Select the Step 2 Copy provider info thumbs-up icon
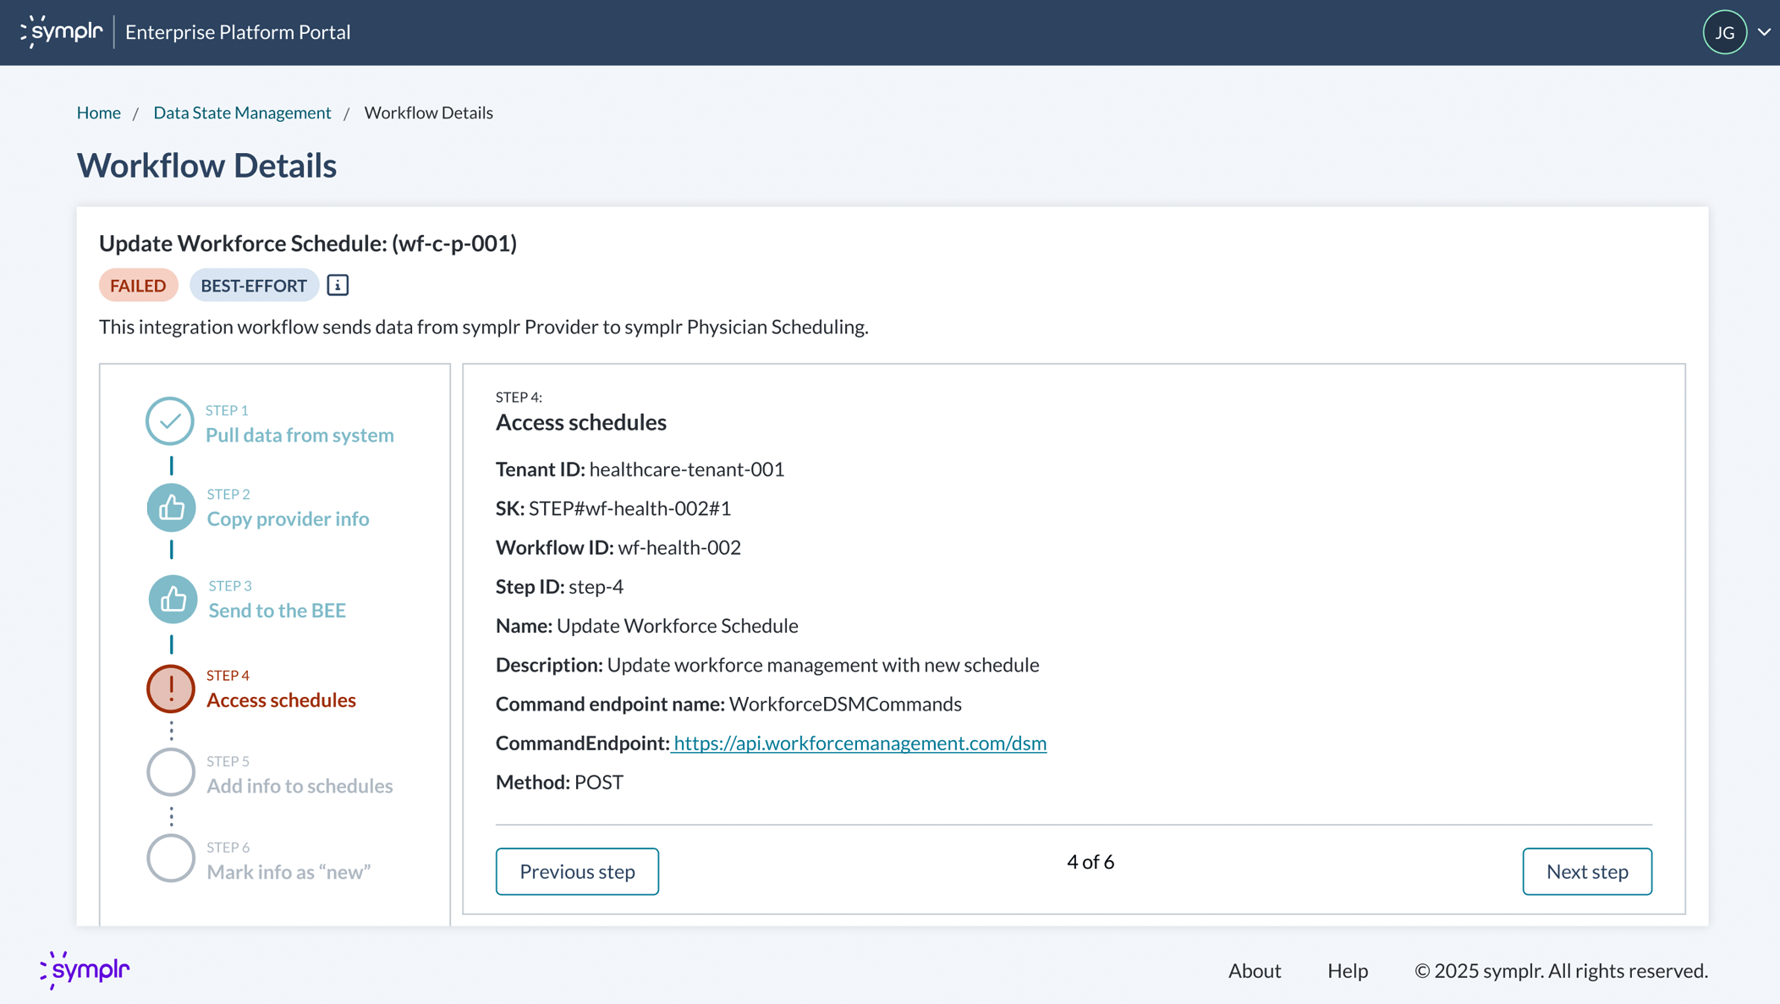The width and height of the screenshot is (1780, 1004). coord(171,507)
